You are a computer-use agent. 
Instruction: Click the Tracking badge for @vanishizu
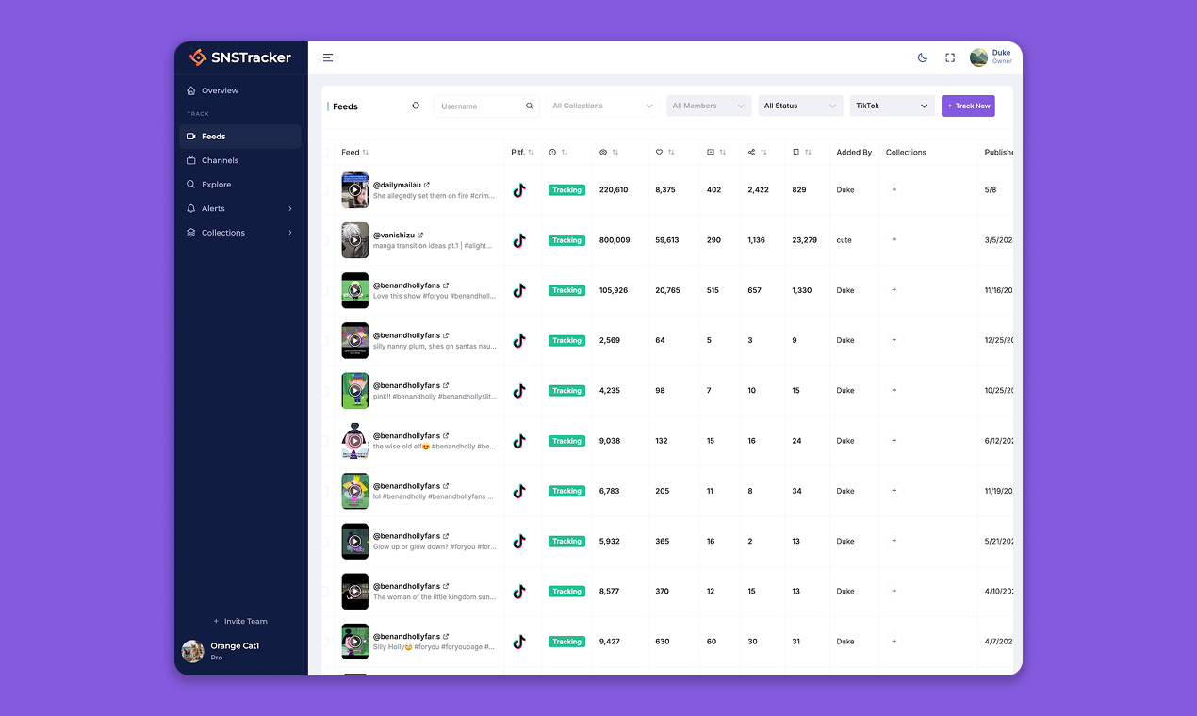(x=567, y=240)
